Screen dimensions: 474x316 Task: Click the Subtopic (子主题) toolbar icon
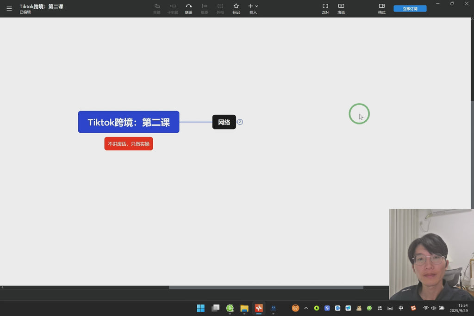click(x=173, y=8)
